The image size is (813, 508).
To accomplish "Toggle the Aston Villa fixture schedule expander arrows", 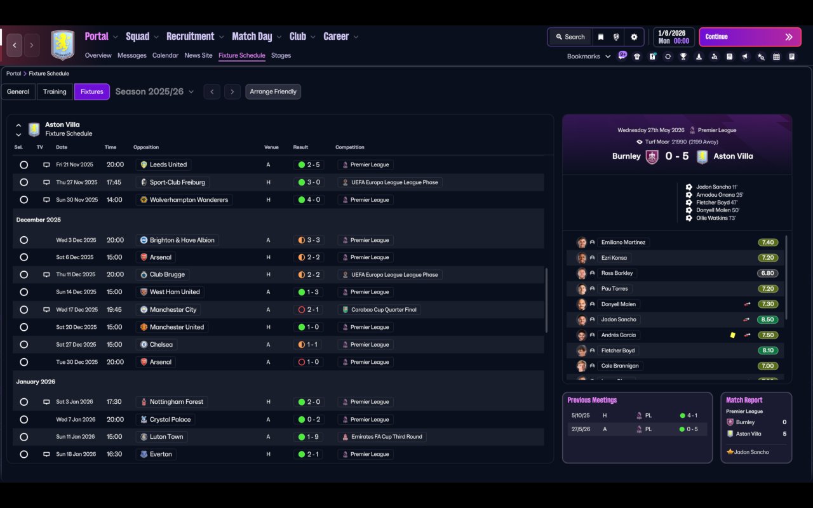I will [18, 130].
